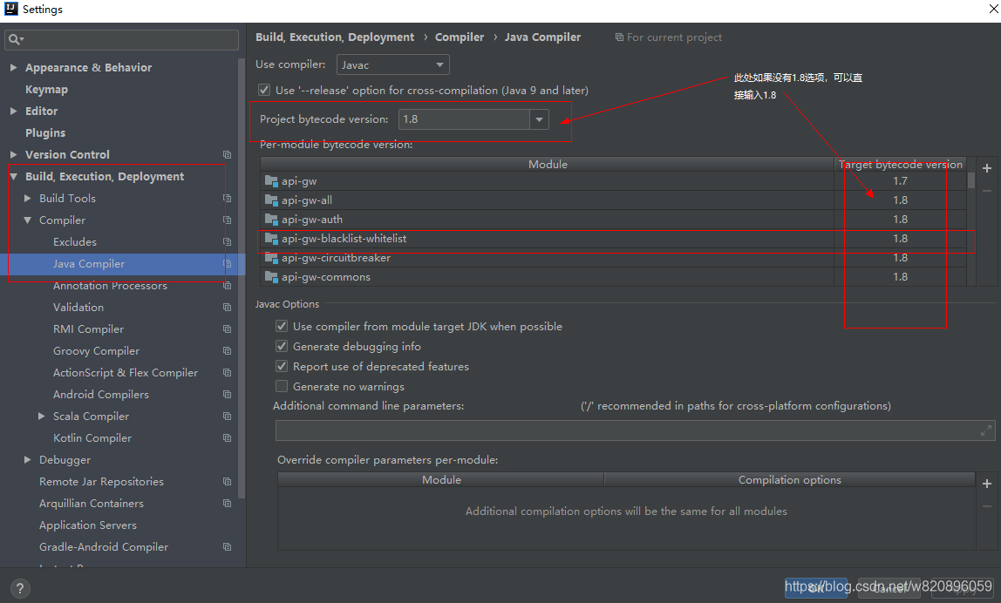Click the project-level icon next to Gradle-Android Compiler

tap(227, 547)
